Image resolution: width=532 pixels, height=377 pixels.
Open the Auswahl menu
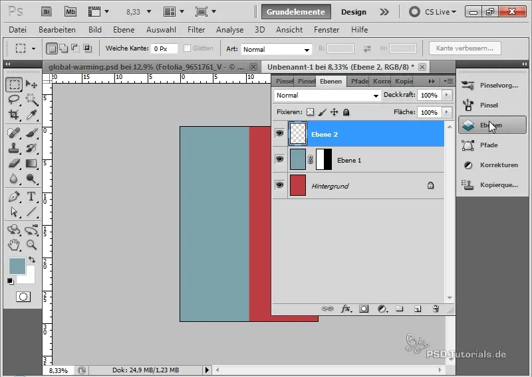[x=161, y=30]
